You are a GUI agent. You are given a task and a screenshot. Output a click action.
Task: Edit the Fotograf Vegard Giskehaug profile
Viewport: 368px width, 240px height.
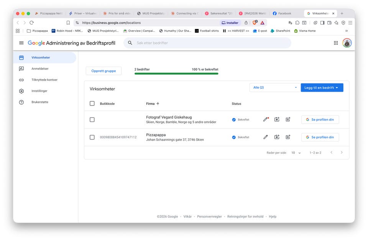(x=266, y=119)
